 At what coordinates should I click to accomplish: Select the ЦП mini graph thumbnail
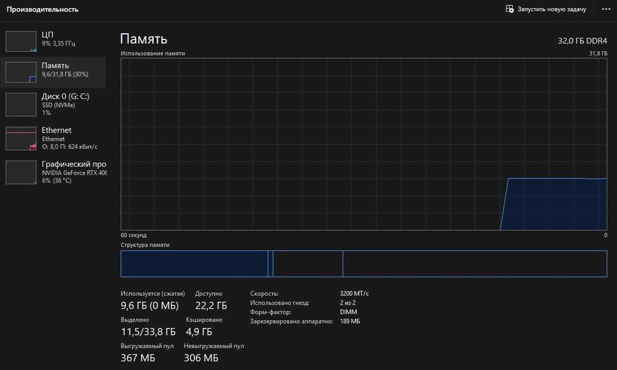[21, 42]
